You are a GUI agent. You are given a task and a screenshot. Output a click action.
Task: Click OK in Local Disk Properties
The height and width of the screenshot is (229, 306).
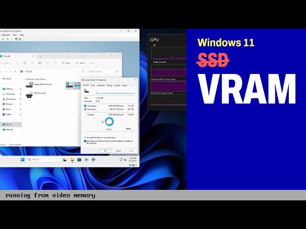click(x=105, y=151)
